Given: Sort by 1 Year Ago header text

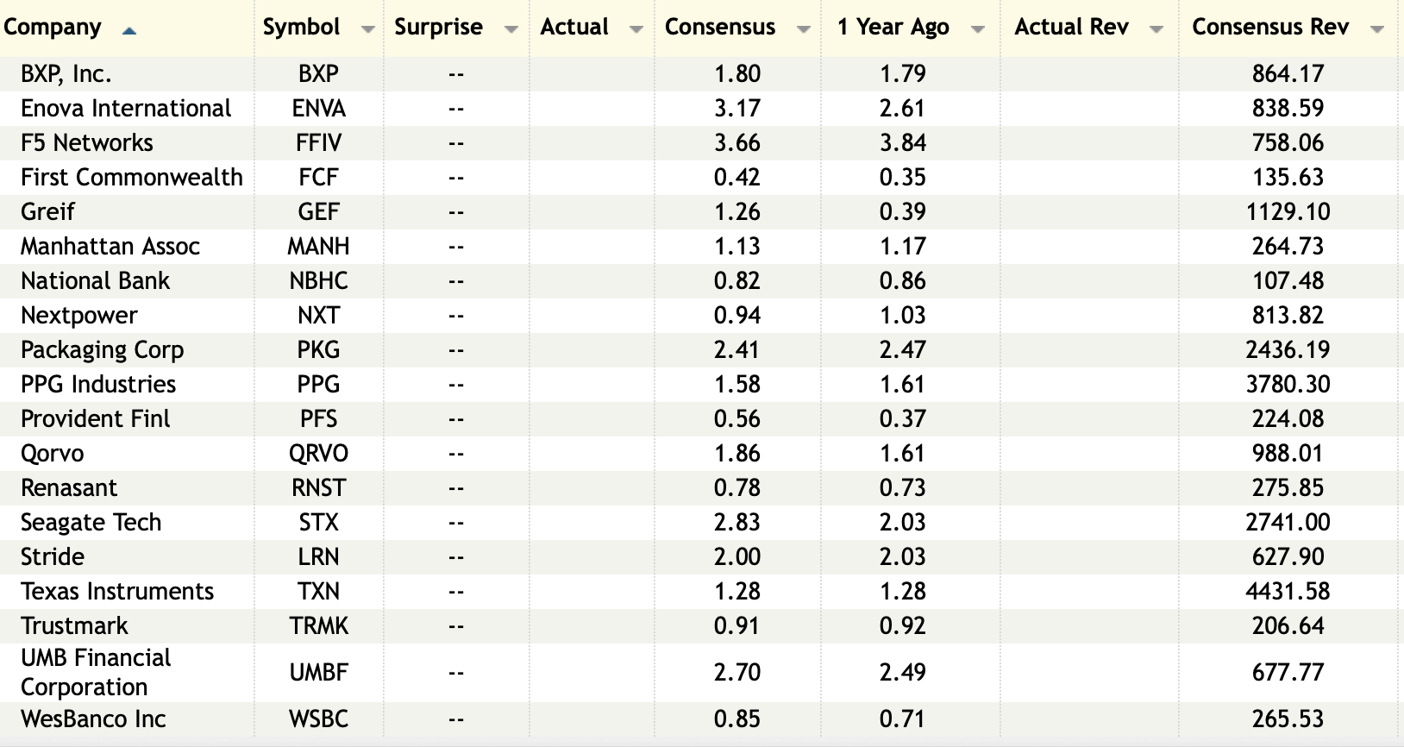Looking at the screenshot, I should point(893,28).
